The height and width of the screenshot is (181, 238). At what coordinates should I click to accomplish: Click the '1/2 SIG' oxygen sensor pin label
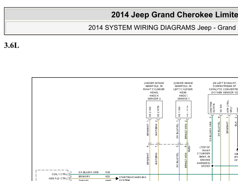click(x=221, y=109)
